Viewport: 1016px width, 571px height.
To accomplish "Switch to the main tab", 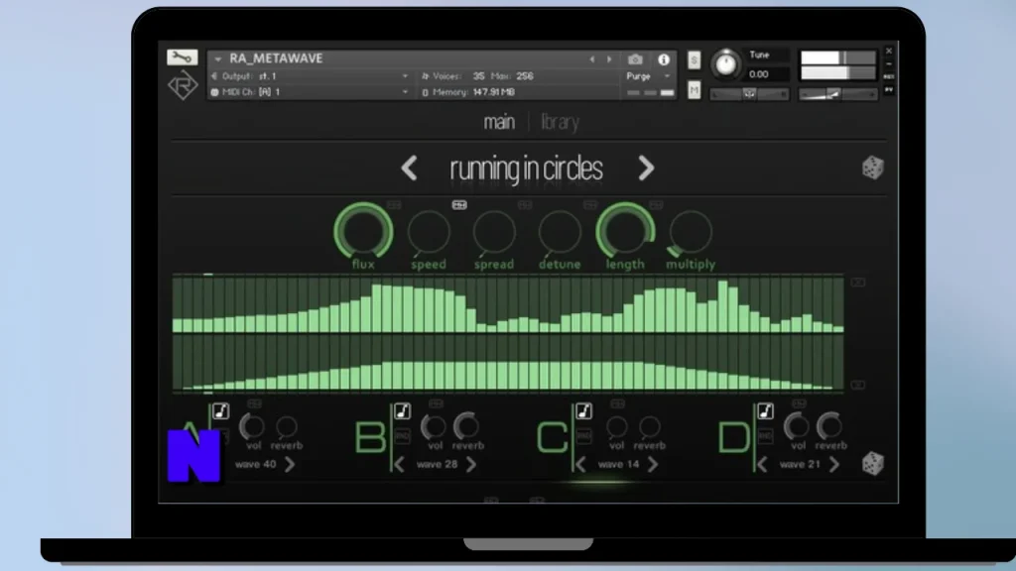I will click(499, 122).
